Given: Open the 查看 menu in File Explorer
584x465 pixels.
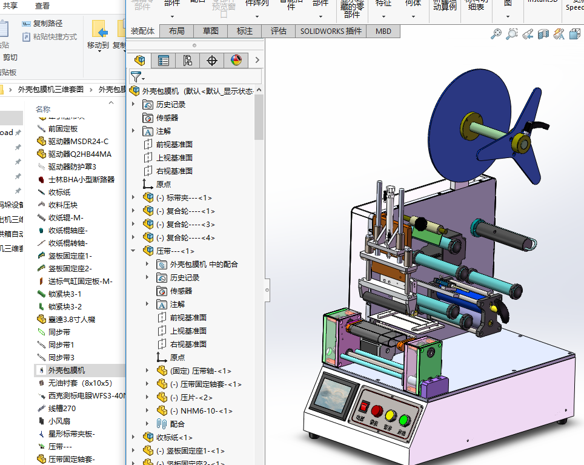Looking at the screenshot, I should 42,6.
